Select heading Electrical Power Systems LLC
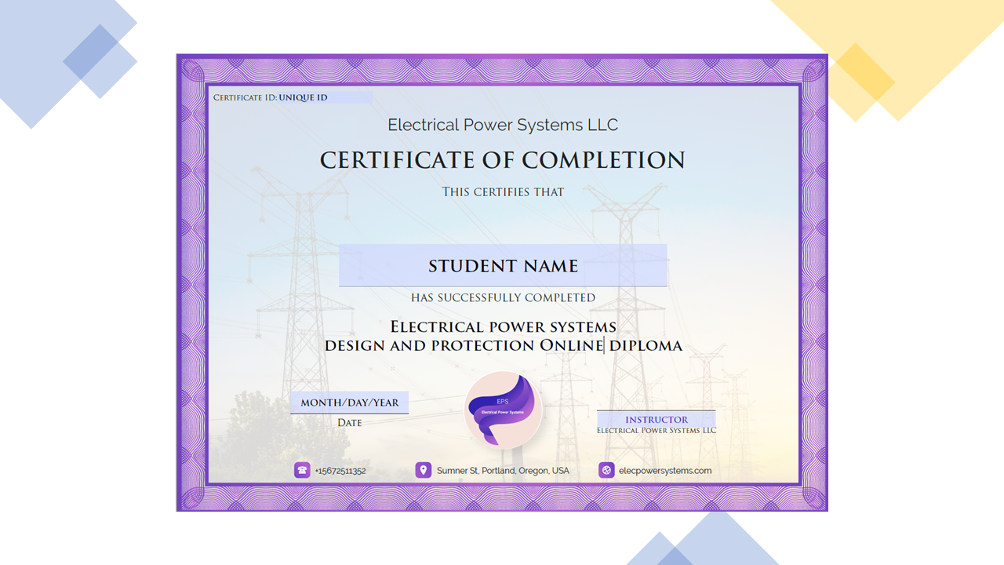Screen dimensions: 1004x565 tap(503, 125)
